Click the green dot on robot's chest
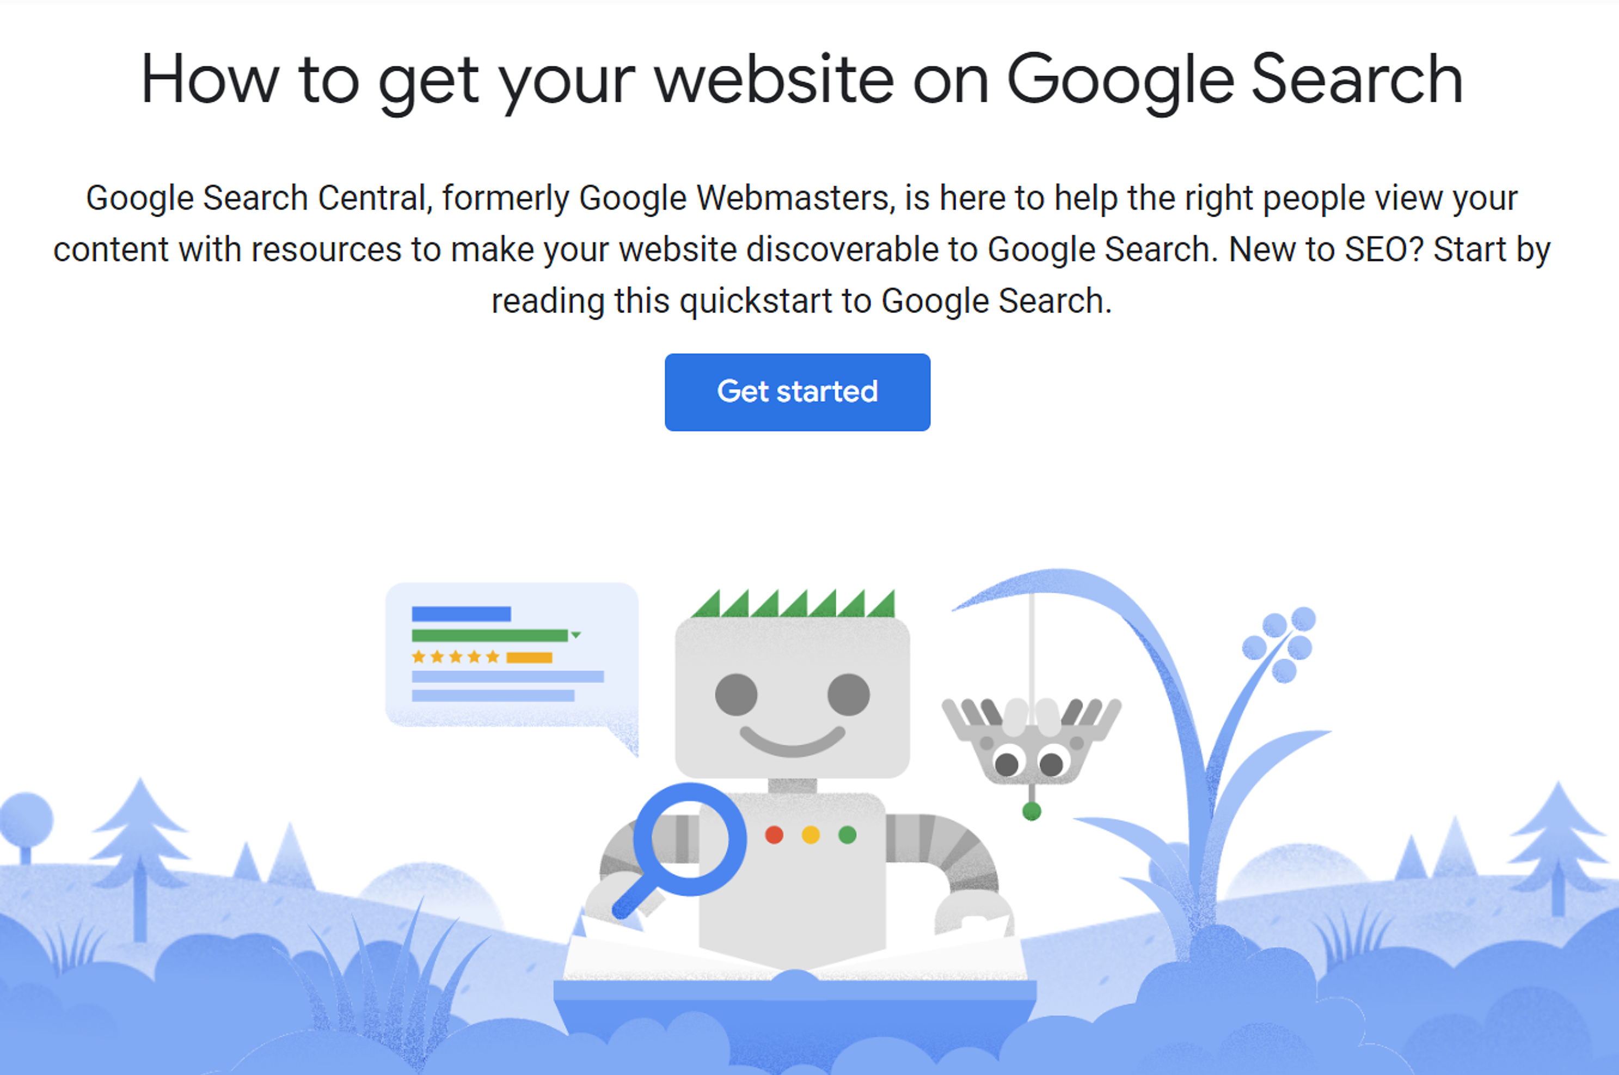This screenshot has height=1075, width=1619. [848, 835]
